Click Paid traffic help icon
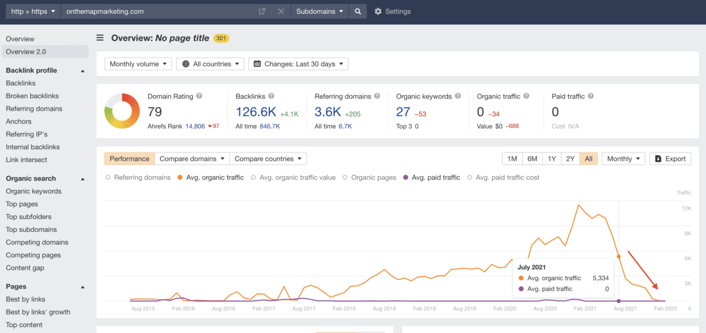Viewport: 706px width, 333px height. (591, 96)
